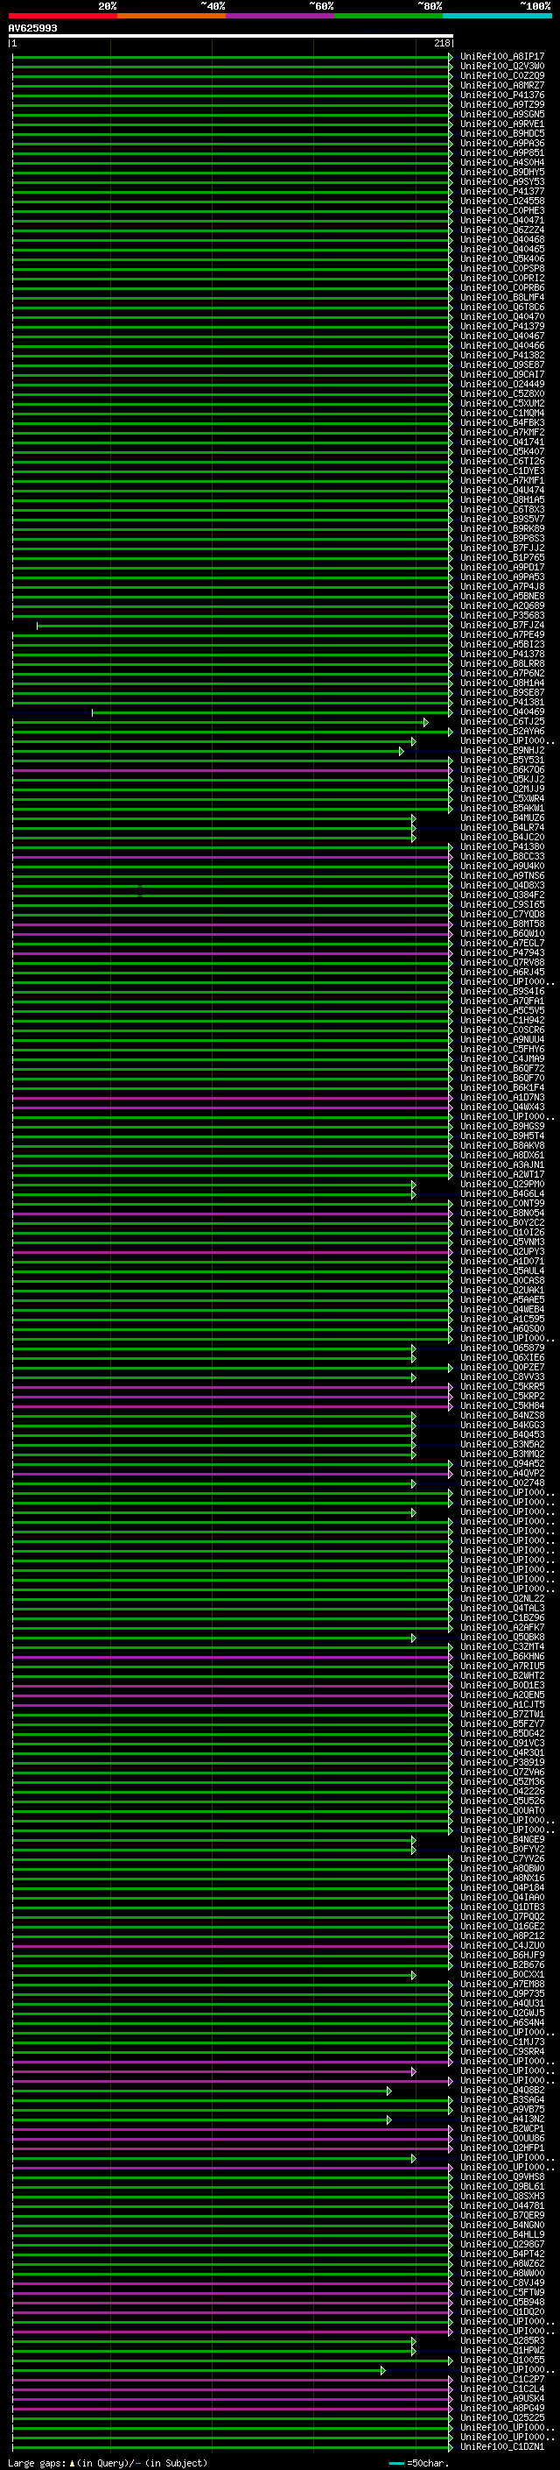Viewport: 560px width, 2470px height.
Task: Click the cyan 50char scale legend line
Action: (x=396, y=2463)
